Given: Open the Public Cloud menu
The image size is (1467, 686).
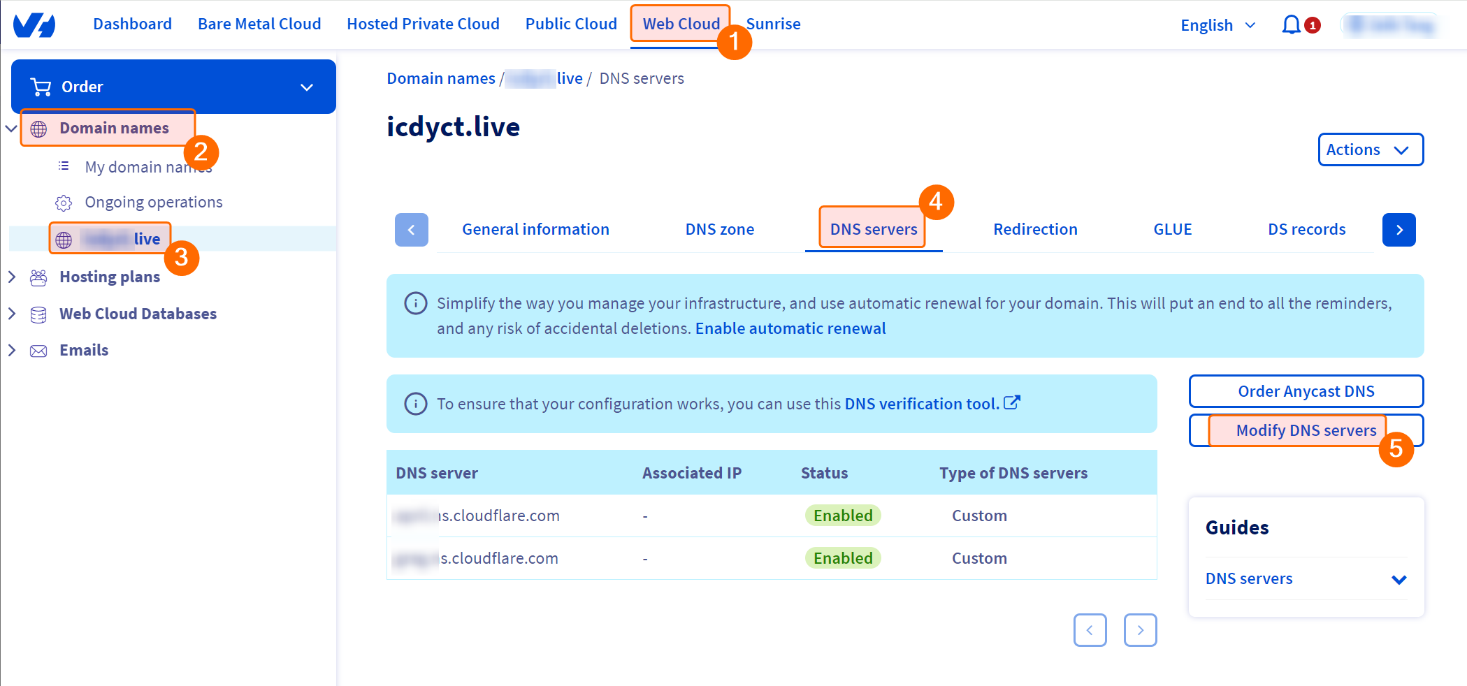Looking at the screenshot, I should point(571,24).
